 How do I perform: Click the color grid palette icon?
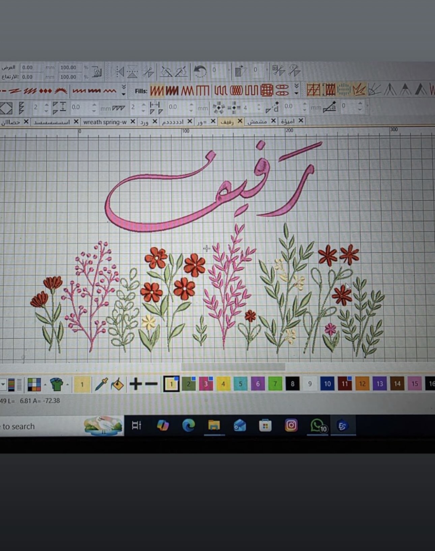[34, 384]
